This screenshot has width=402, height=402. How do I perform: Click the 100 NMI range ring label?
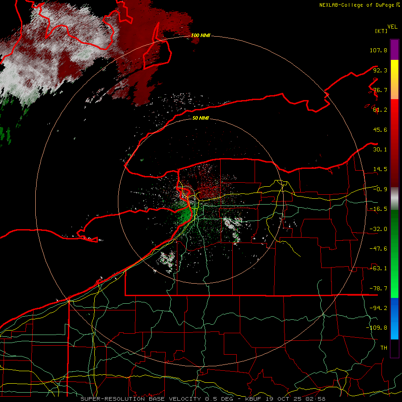tap(201, 35)
